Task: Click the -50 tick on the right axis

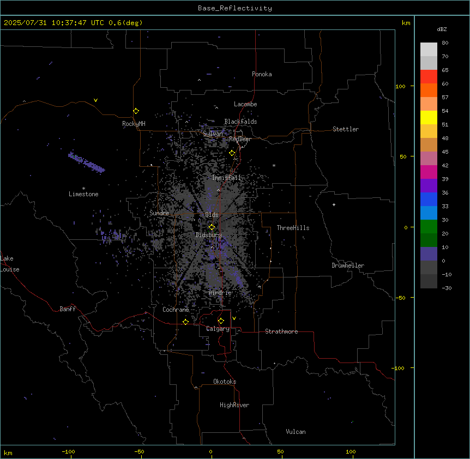Action: (400, 298)
